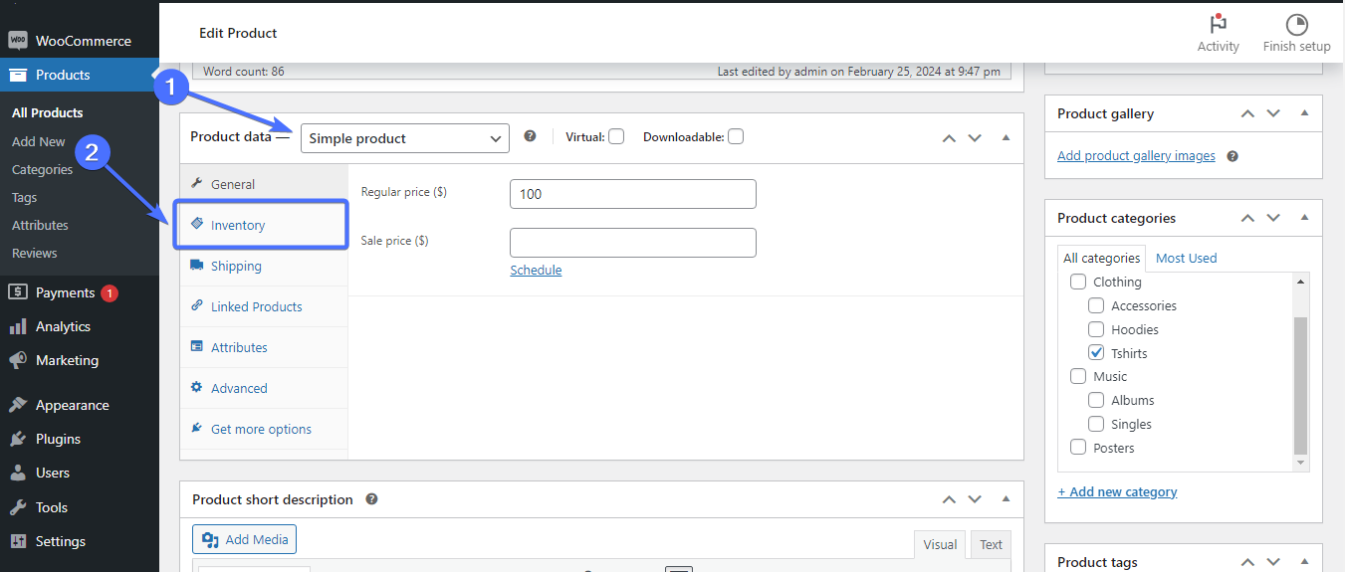Screen dimensions: 1345x572
Task: Click the help icon beside product type
Action: click(530, 136)
